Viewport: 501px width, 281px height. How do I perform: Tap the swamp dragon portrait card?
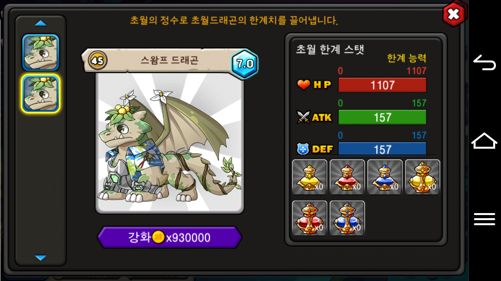170,142
